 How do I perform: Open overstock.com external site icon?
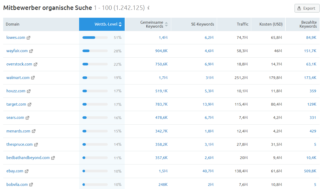pos(35,64)
